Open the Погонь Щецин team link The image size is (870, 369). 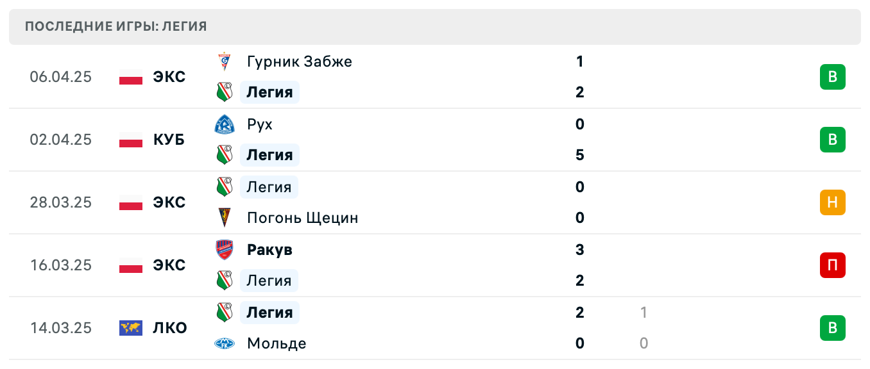pos(302,218)
